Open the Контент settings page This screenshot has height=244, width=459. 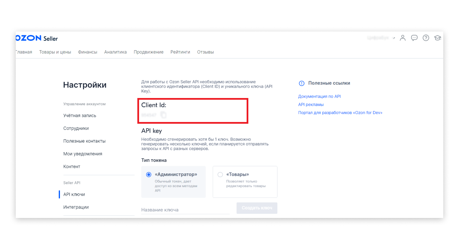coord(72,167)
